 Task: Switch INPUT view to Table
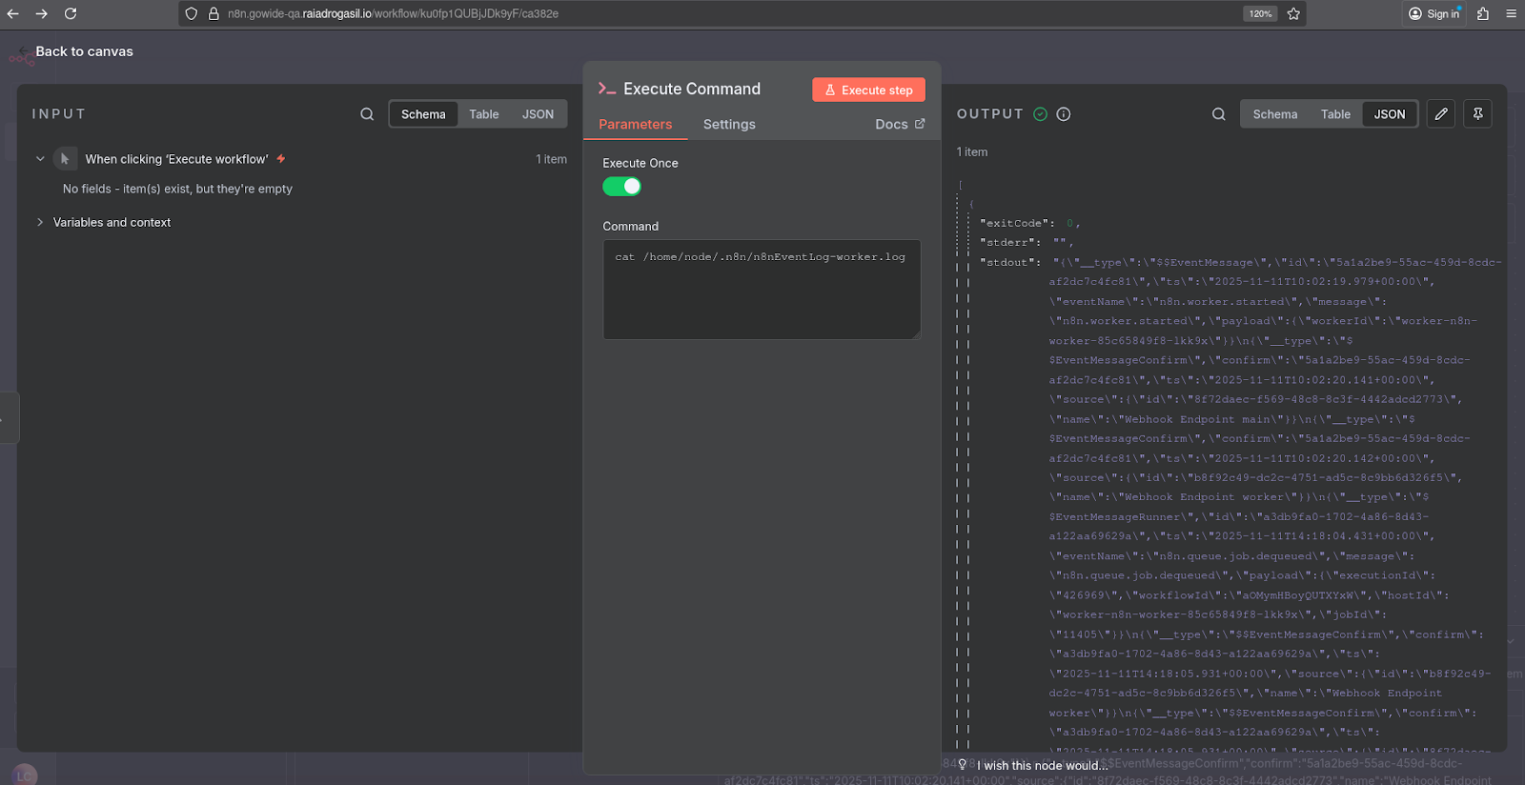484,114
